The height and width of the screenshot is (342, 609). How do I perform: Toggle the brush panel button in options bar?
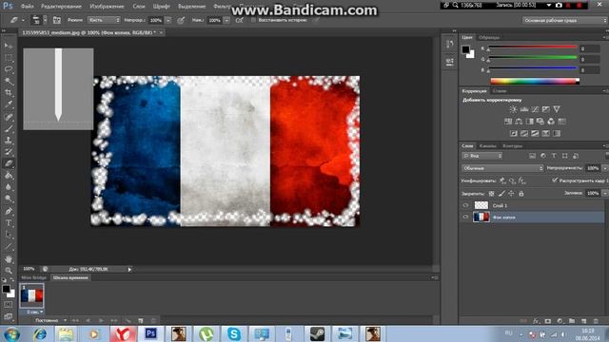pyautogui.click(x=57, y=20)
